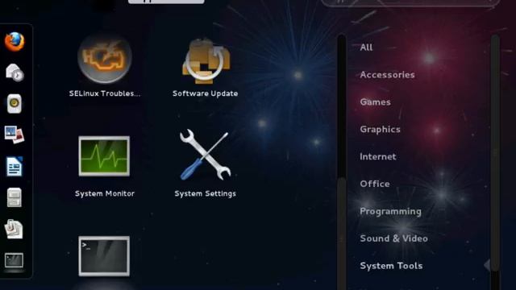516x290 pixels.
Task: Open the Terminal icon in the dash
Action: point(14,261)
